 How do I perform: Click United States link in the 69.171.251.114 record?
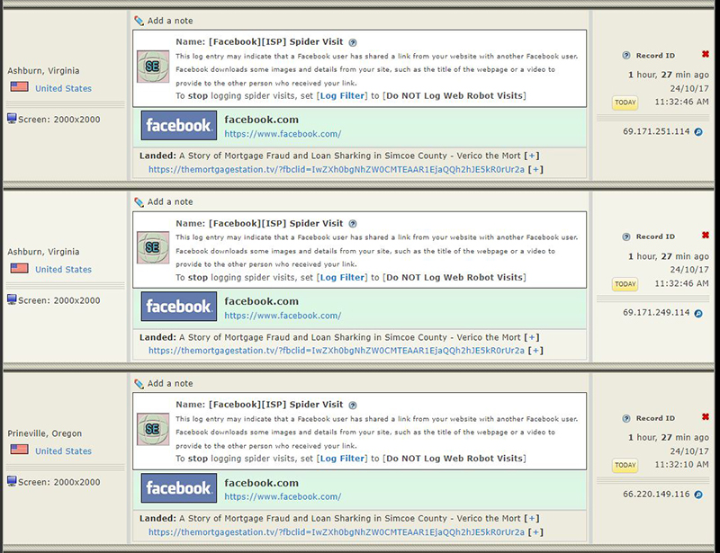click(x=63, y=89)
